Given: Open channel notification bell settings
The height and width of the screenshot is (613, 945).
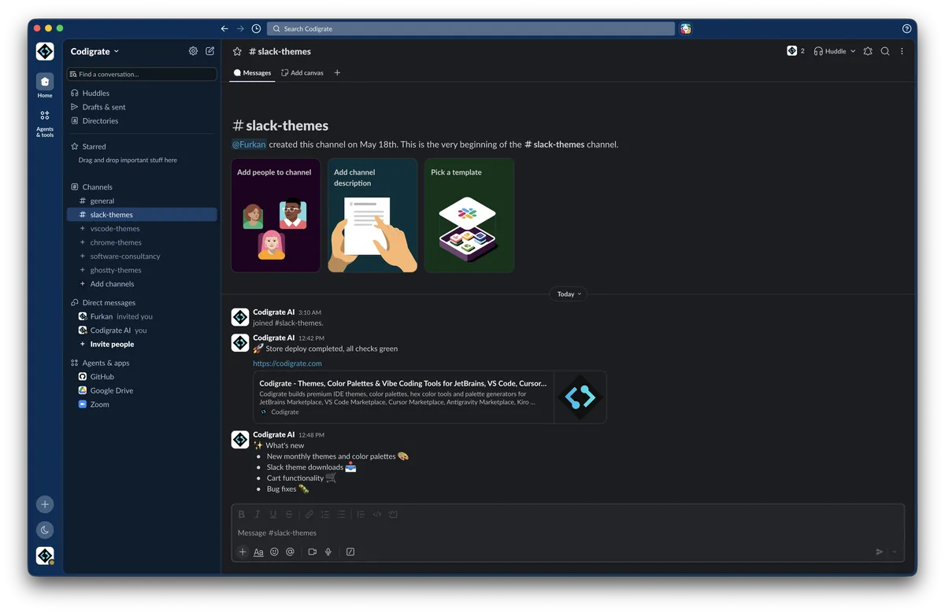Looking at the screenshot, I should click(x=868, y=51).
